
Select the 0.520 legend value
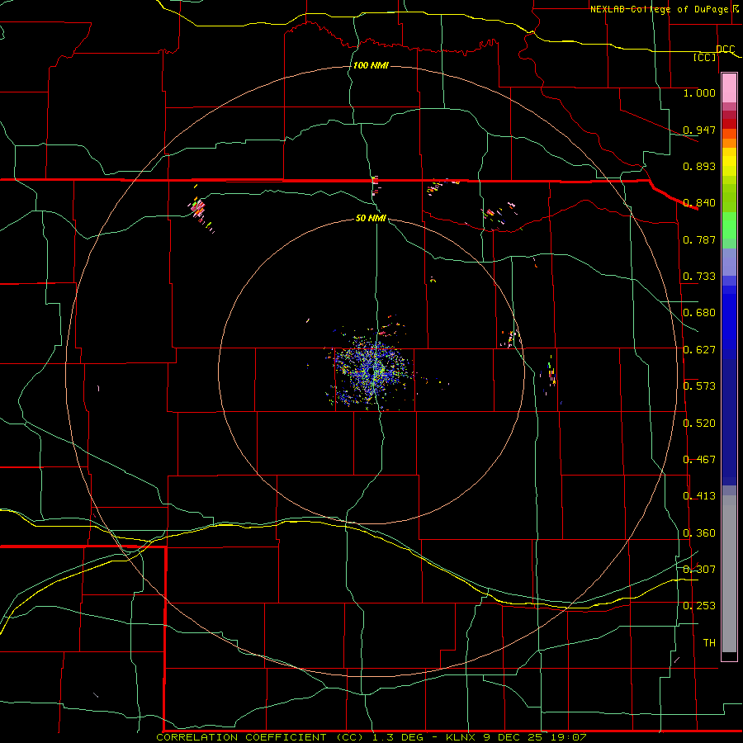point(699,423)
